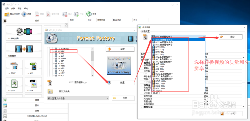This screenshot has width=250, height=121.
Task: Click the MP4 preset icon beside DIVX 高质量和大小 label
Action: [50, 83]
